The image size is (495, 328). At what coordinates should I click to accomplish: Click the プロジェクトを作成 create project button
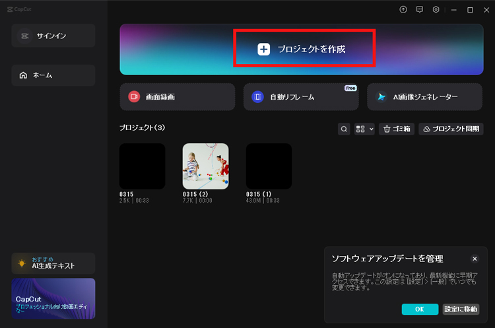302,49
